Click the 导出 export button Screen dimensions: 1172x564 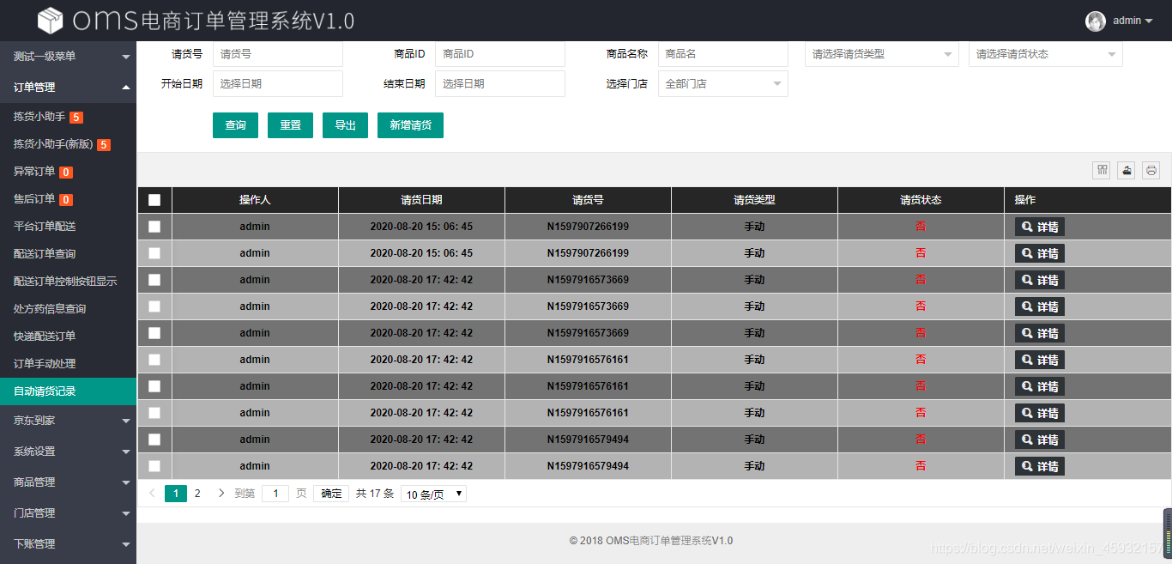345,125
